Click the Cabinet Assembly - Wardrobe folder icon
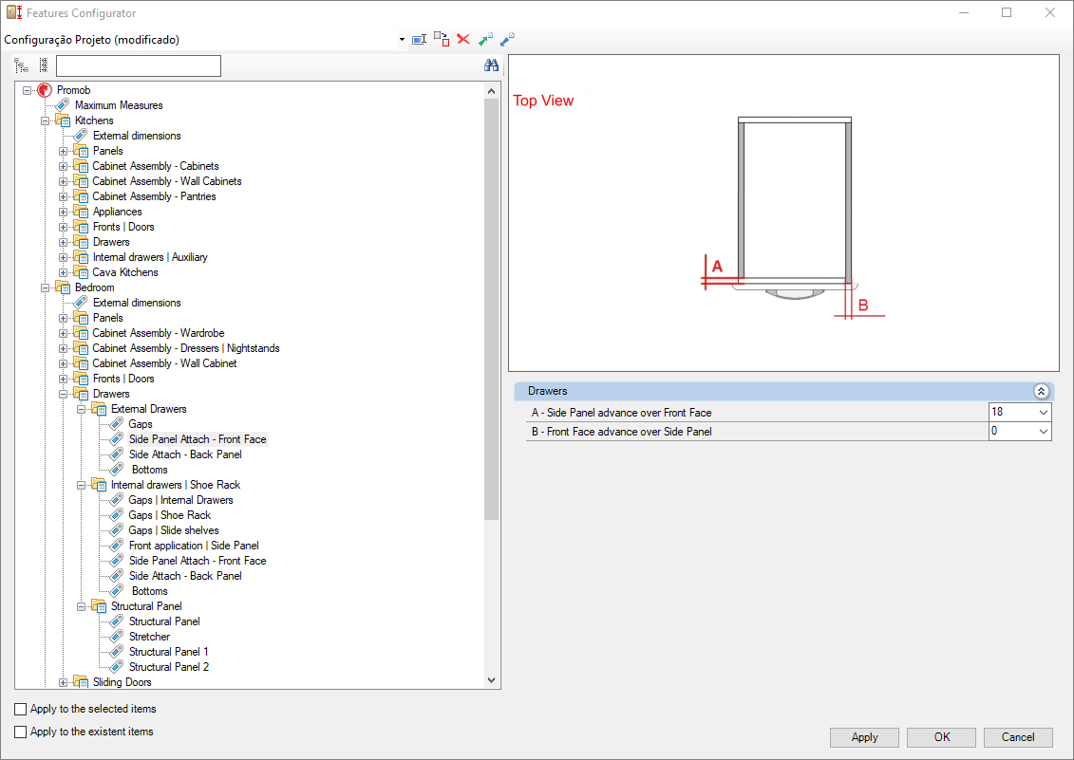Viewport: 1074px width, 760px height. tap(81, 333)
